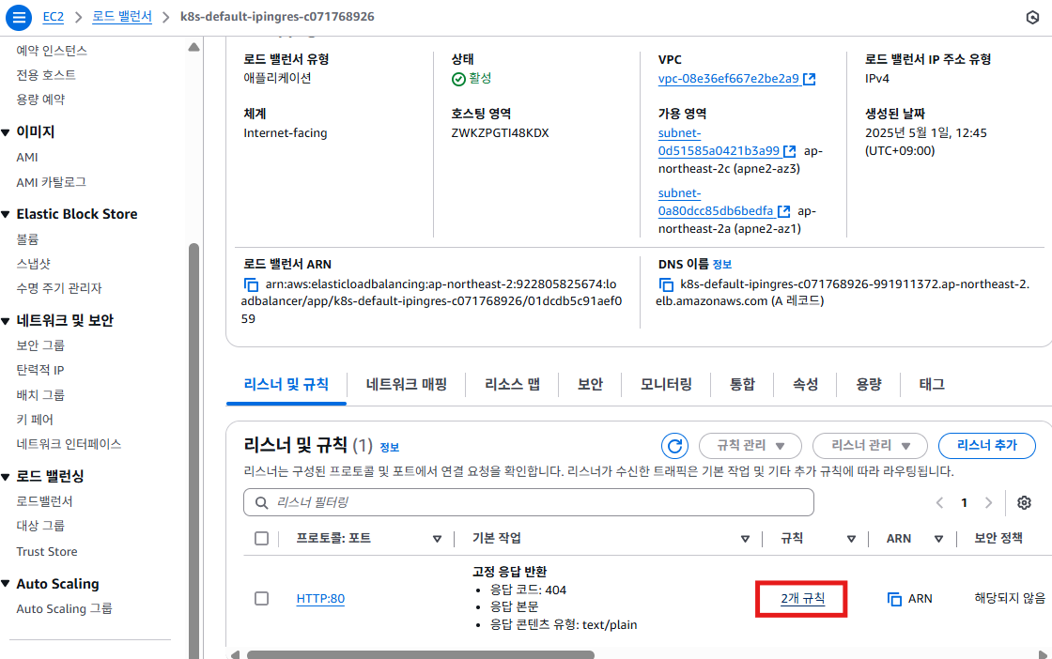Go to previous page of listeners
1052x659 pixels.
click(x=940, y=503)
